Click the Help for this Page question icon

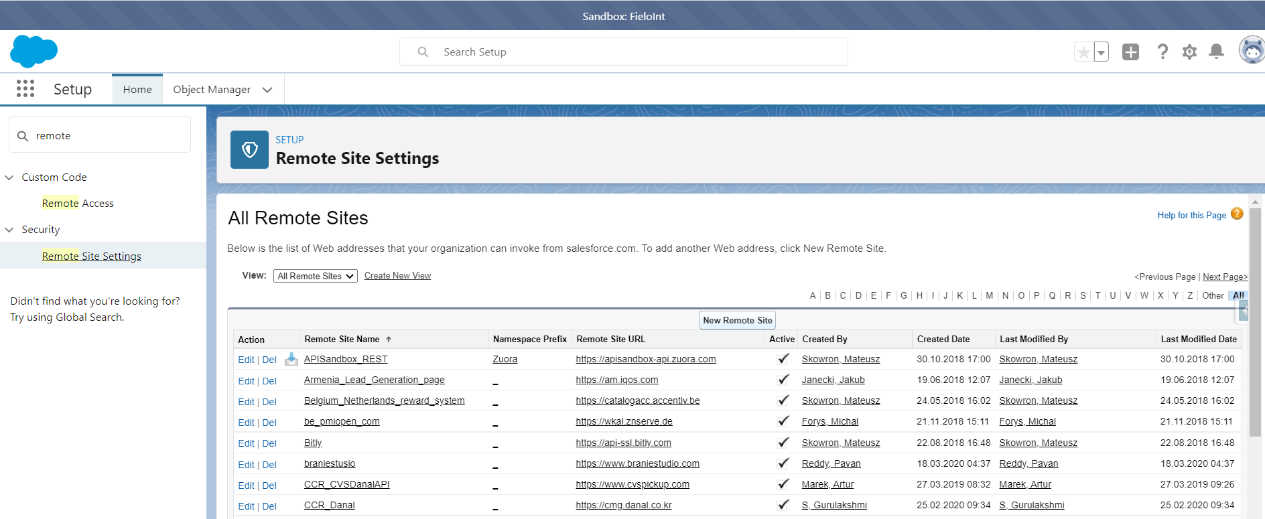[x=1237, y=214]
